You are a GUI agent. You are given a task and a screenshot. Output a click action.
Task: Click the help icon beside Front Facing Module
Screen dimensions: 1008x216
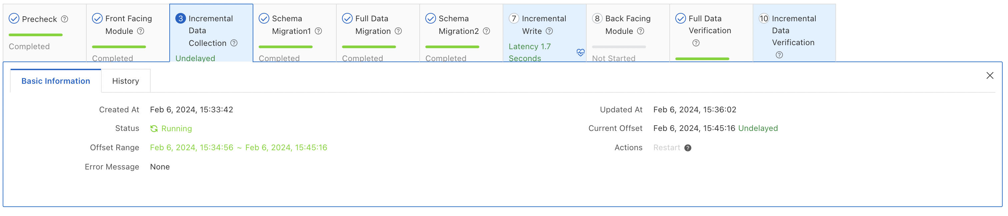pos(140,31)
